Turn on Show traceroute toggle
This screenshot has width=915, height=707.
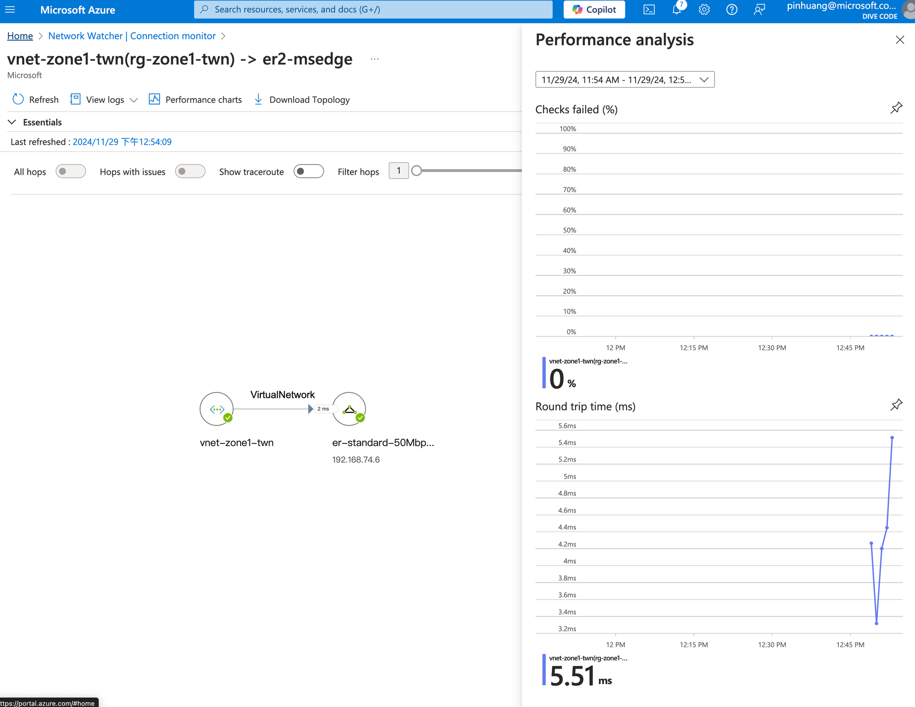(308, 171)
